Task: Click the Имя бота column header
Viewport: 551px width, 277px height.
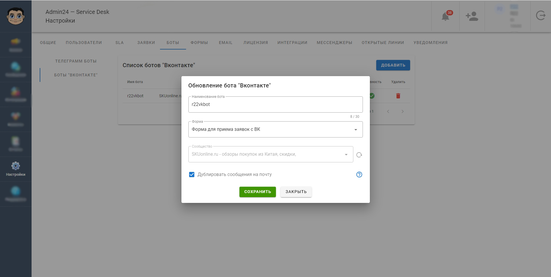Action: [x=135, y=82]
